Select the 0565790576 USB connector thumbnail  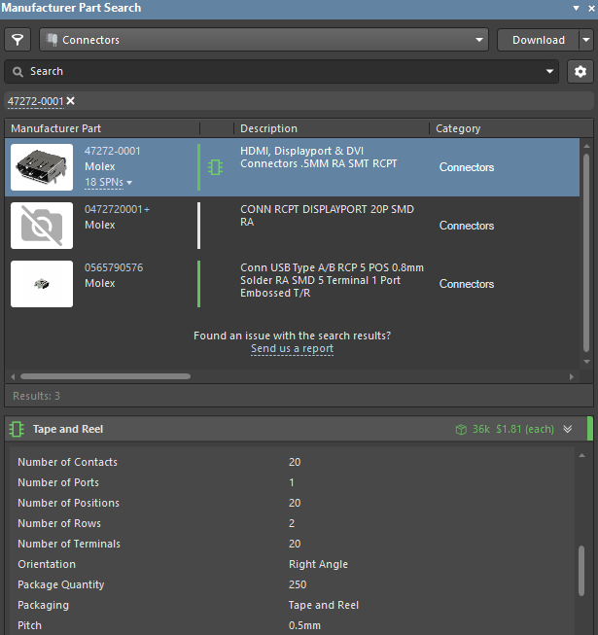click(x=42, y=284)
